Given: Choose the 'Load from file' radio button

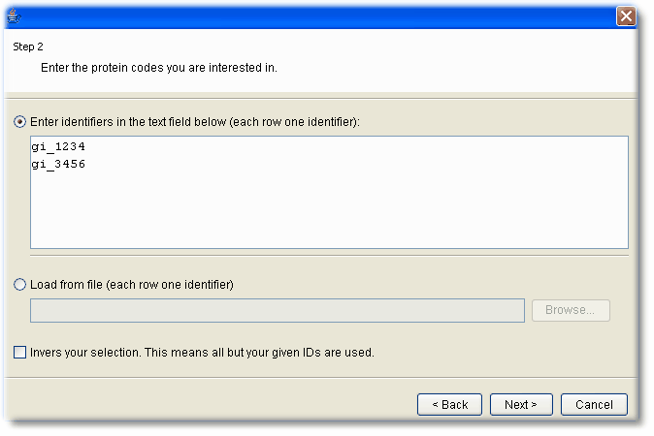Looking at the screenshot, I should tap(19, 285).
